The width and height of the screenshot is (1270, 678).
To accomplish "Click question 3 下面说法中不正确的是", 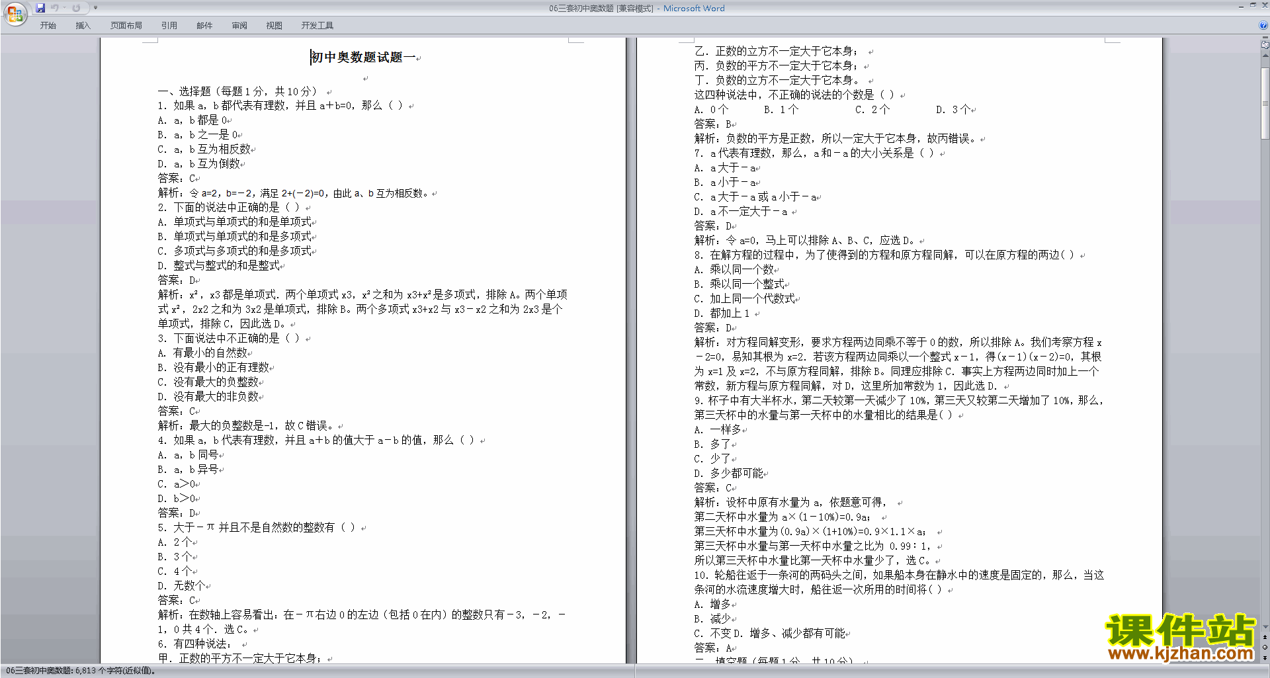I will point(228,339).
